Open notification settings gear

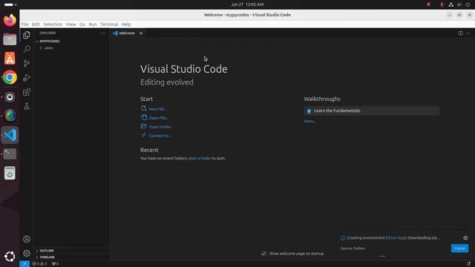[465, 238]
